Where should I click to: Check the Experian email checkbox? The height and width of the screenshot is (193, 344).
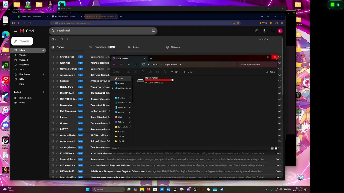tap(53, 81)
